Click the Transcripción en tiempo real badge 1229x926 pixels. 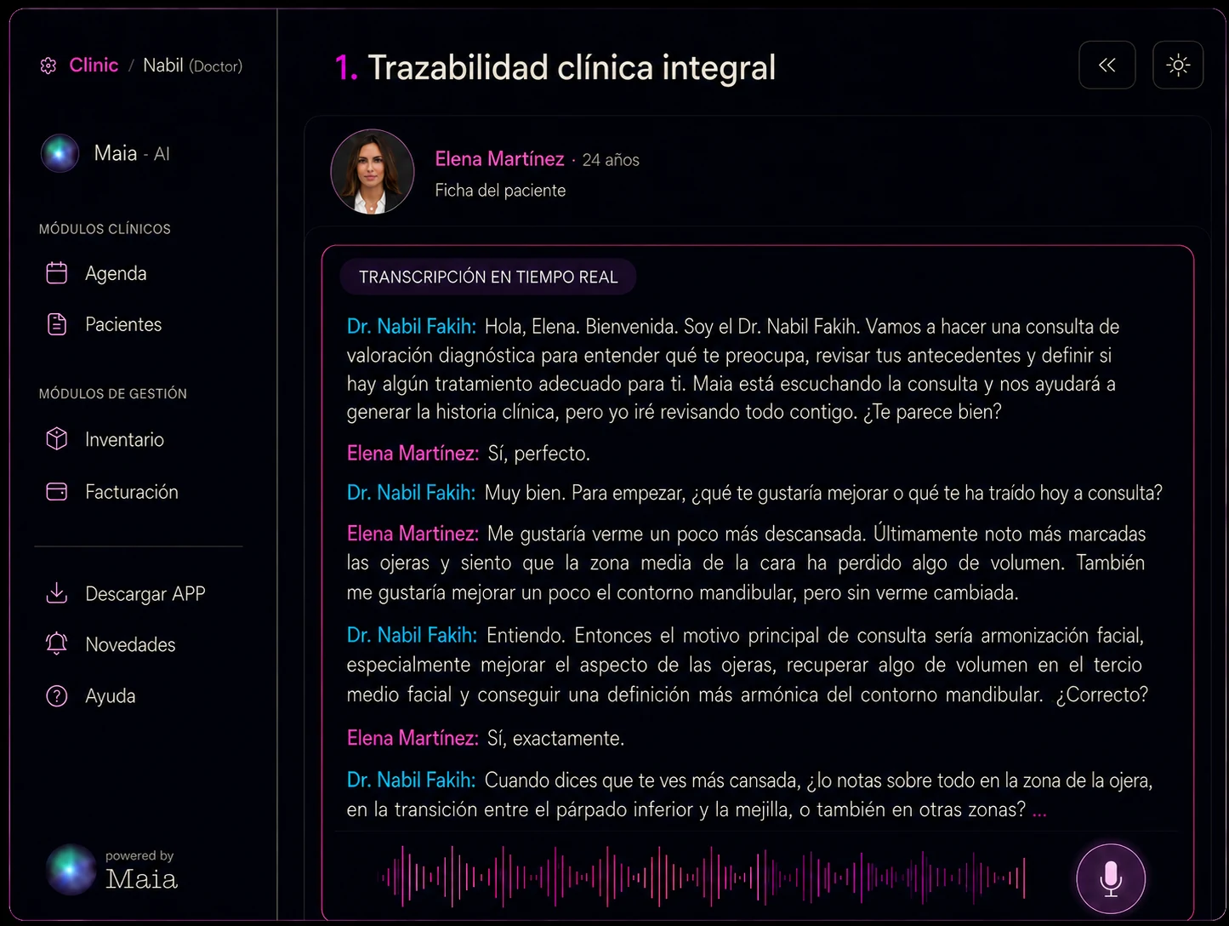(488, 277)
